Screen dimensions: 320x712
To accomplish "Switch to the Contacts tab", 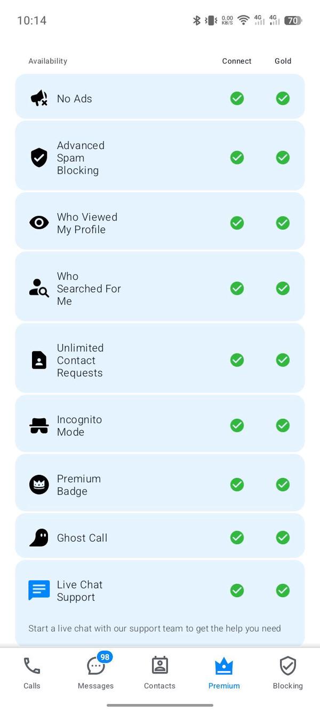I will coord(160,672).
